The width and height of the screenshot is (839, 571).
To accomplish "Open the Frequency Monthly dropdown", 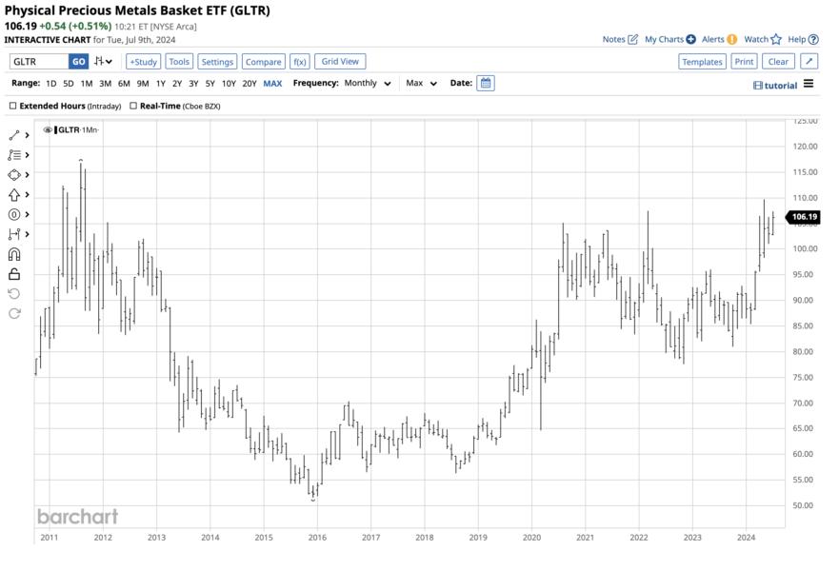I will [x=368, y=84].
